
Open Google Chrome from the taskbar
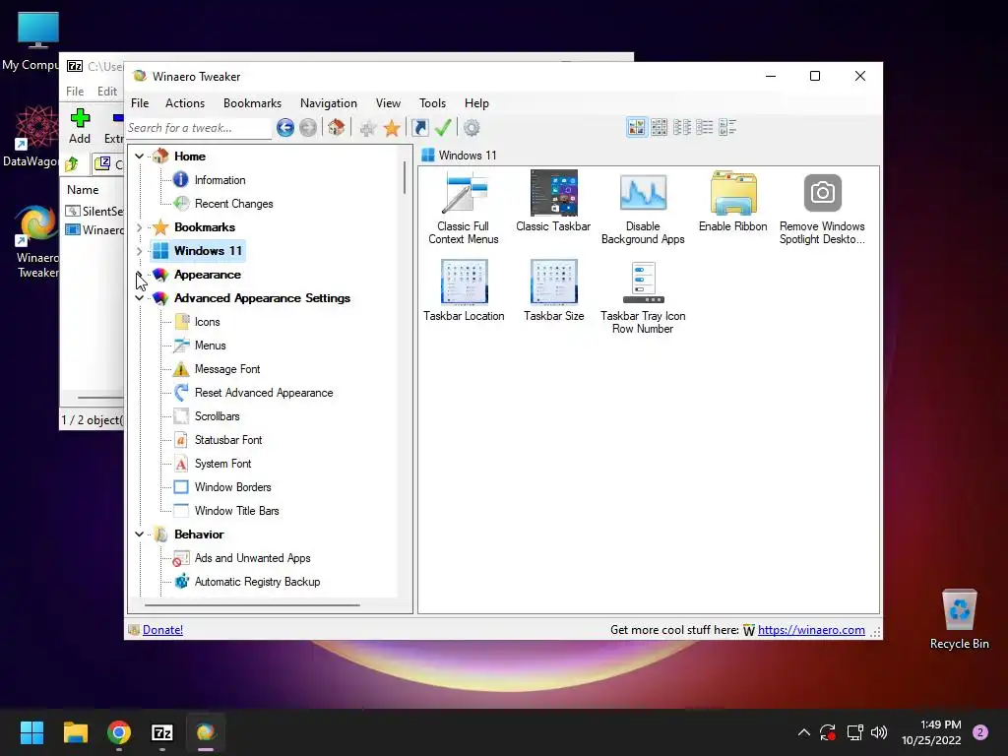119,732
